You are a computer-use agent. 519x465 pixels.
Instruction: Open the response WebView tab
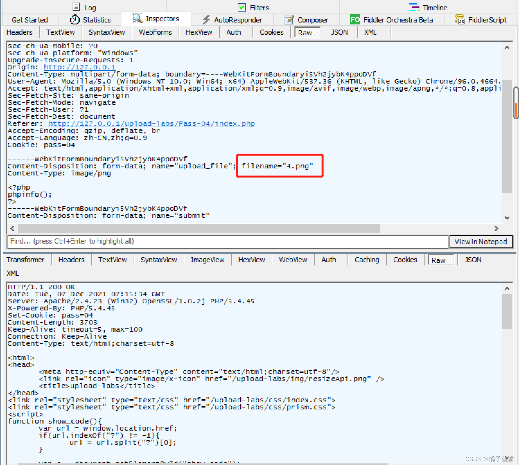click(293, 260)
